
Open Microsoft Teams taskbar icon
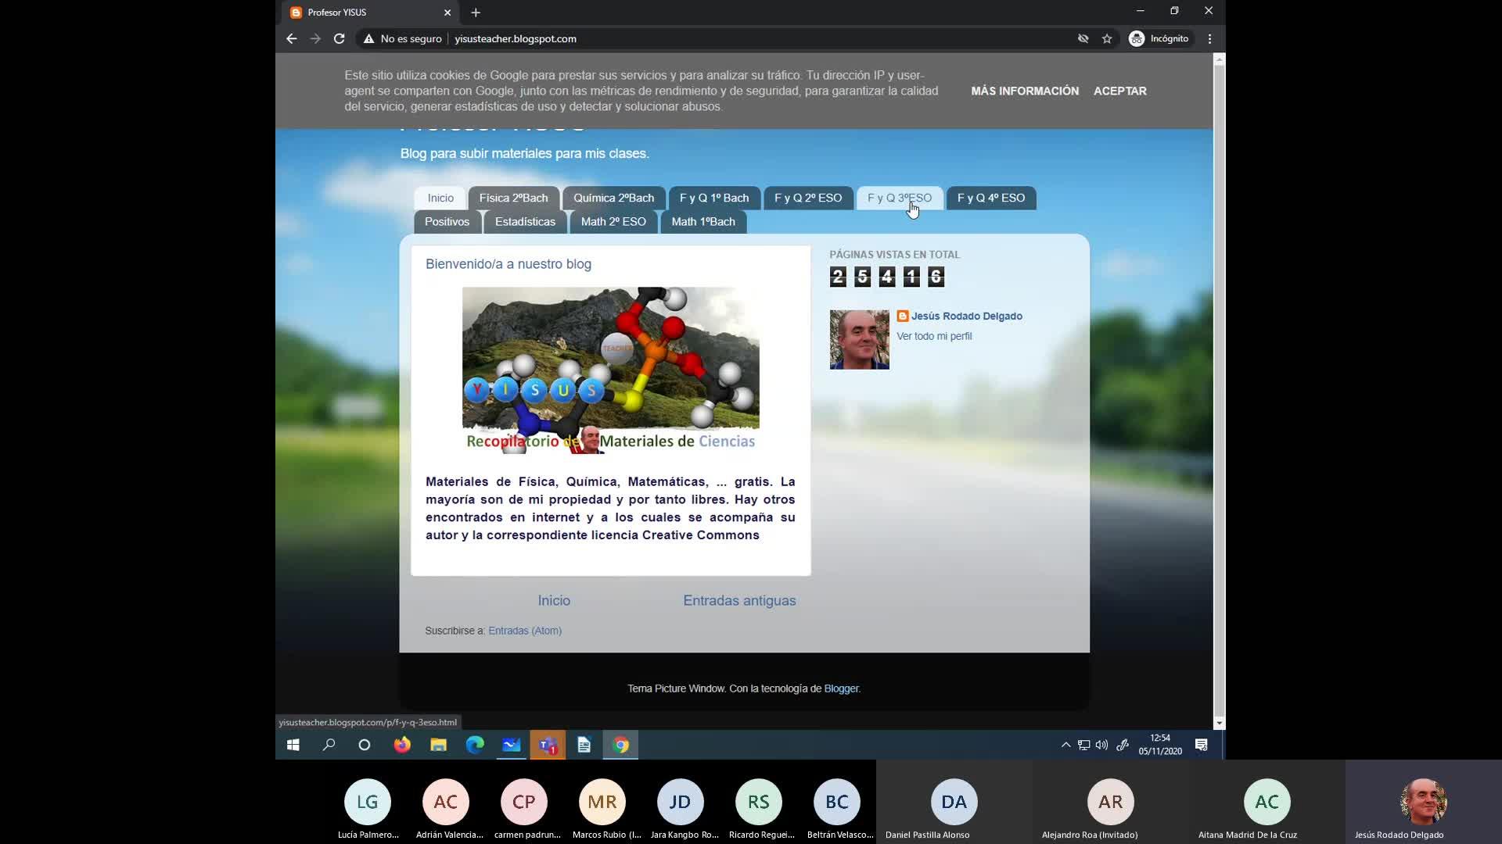pos(548,745)
